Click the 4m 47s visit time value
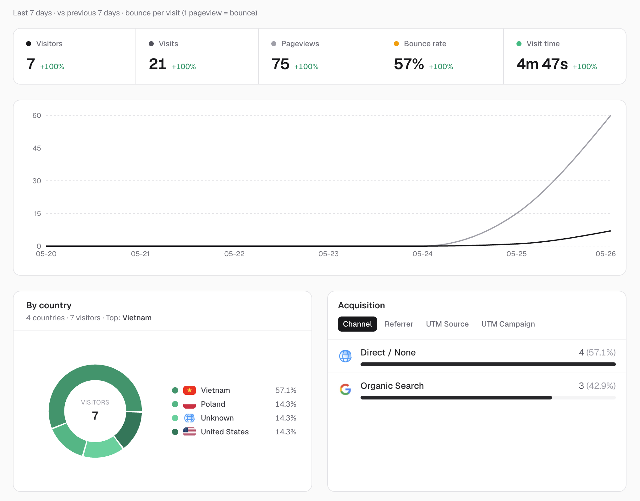640x501 pixels. [542, 64]
